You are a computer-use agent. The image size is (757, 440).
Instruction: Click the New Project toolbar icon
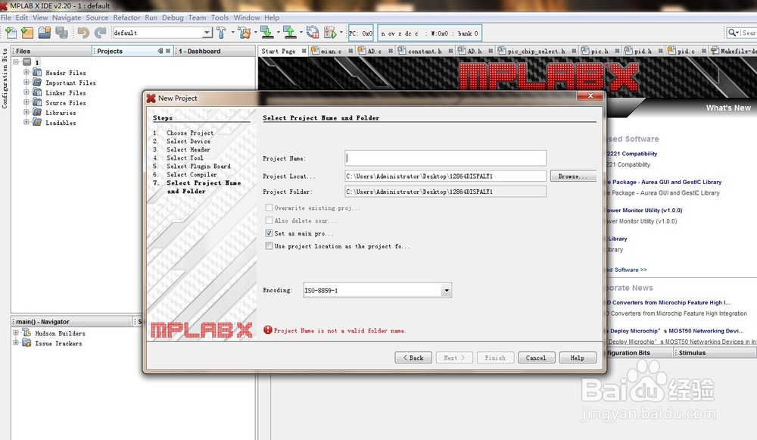click(x=27, y=33)
